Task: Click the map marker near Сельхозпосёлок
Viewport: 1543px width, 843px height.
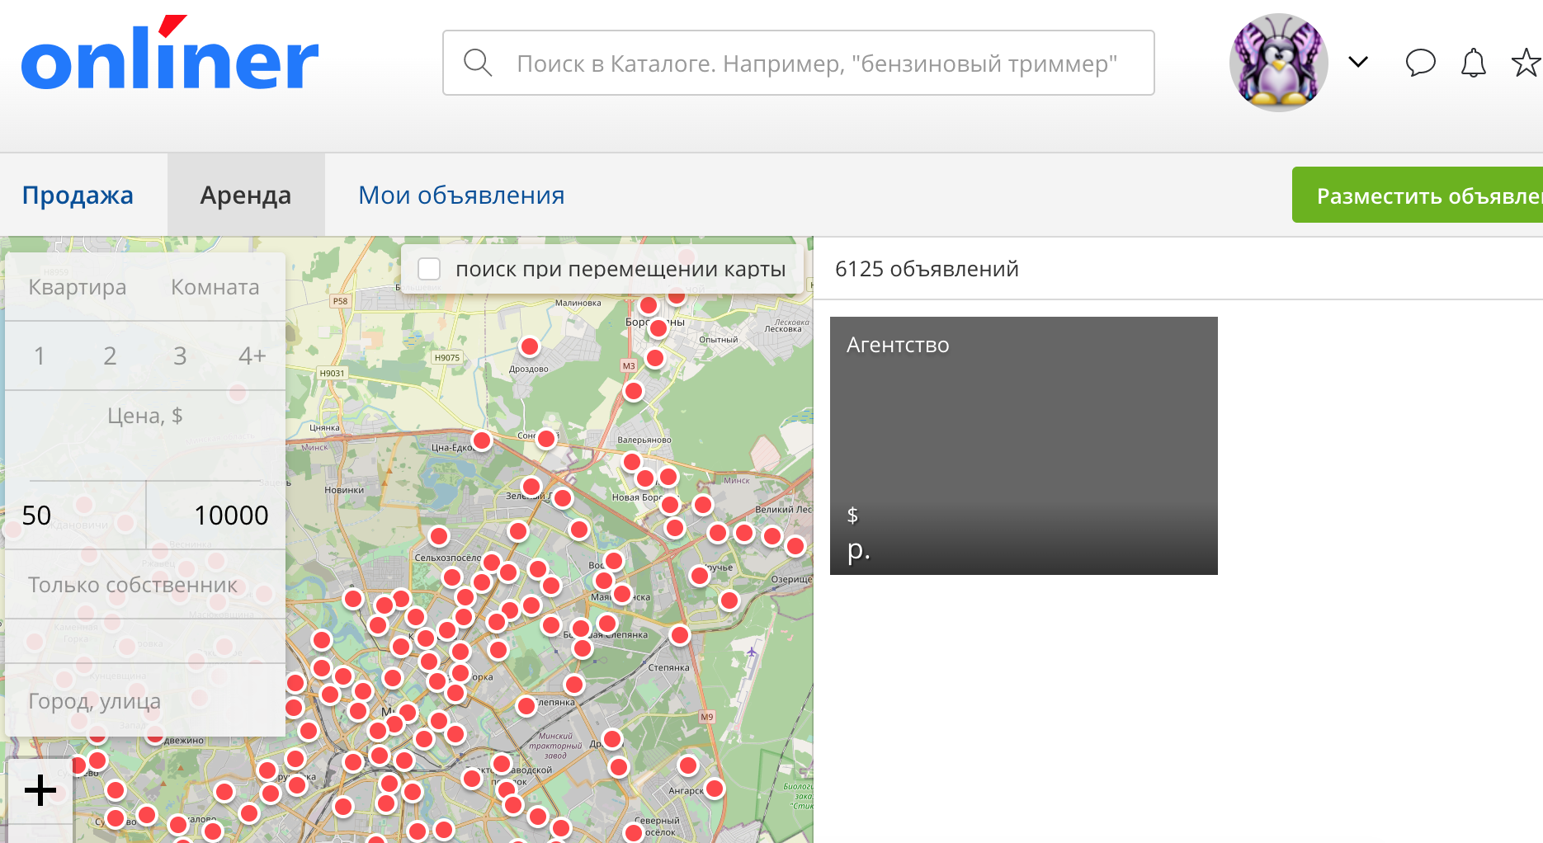Action: point(439,537)
